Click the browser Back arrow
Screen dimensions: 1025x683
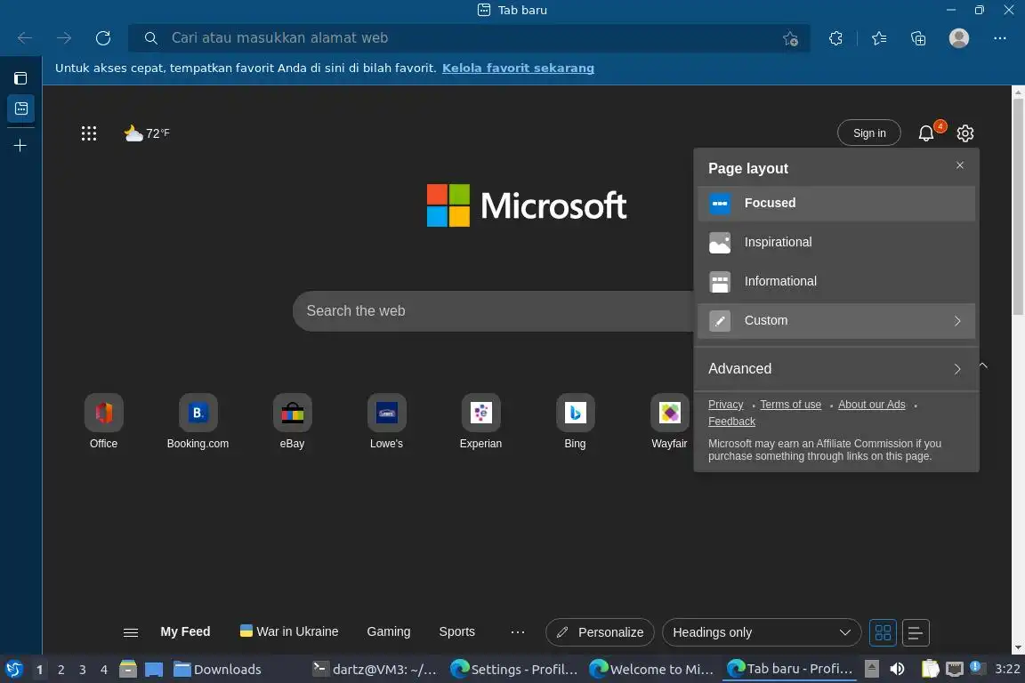(25, 38)
